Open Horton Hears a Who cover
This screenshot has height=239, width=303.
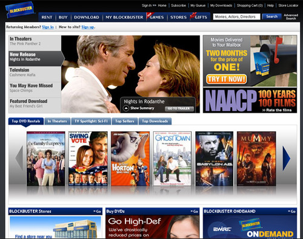pos(130,159)
